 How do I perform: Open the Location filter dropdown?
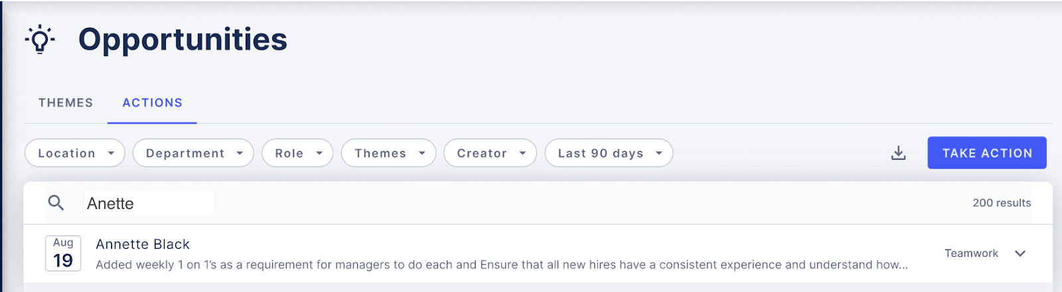75,153
